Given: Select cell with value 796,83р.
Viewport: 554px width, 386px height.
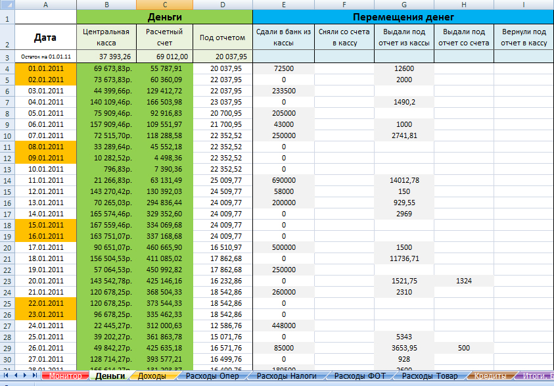Looking at the screenshot, I should pyautogui.click(x=106, y=169).
